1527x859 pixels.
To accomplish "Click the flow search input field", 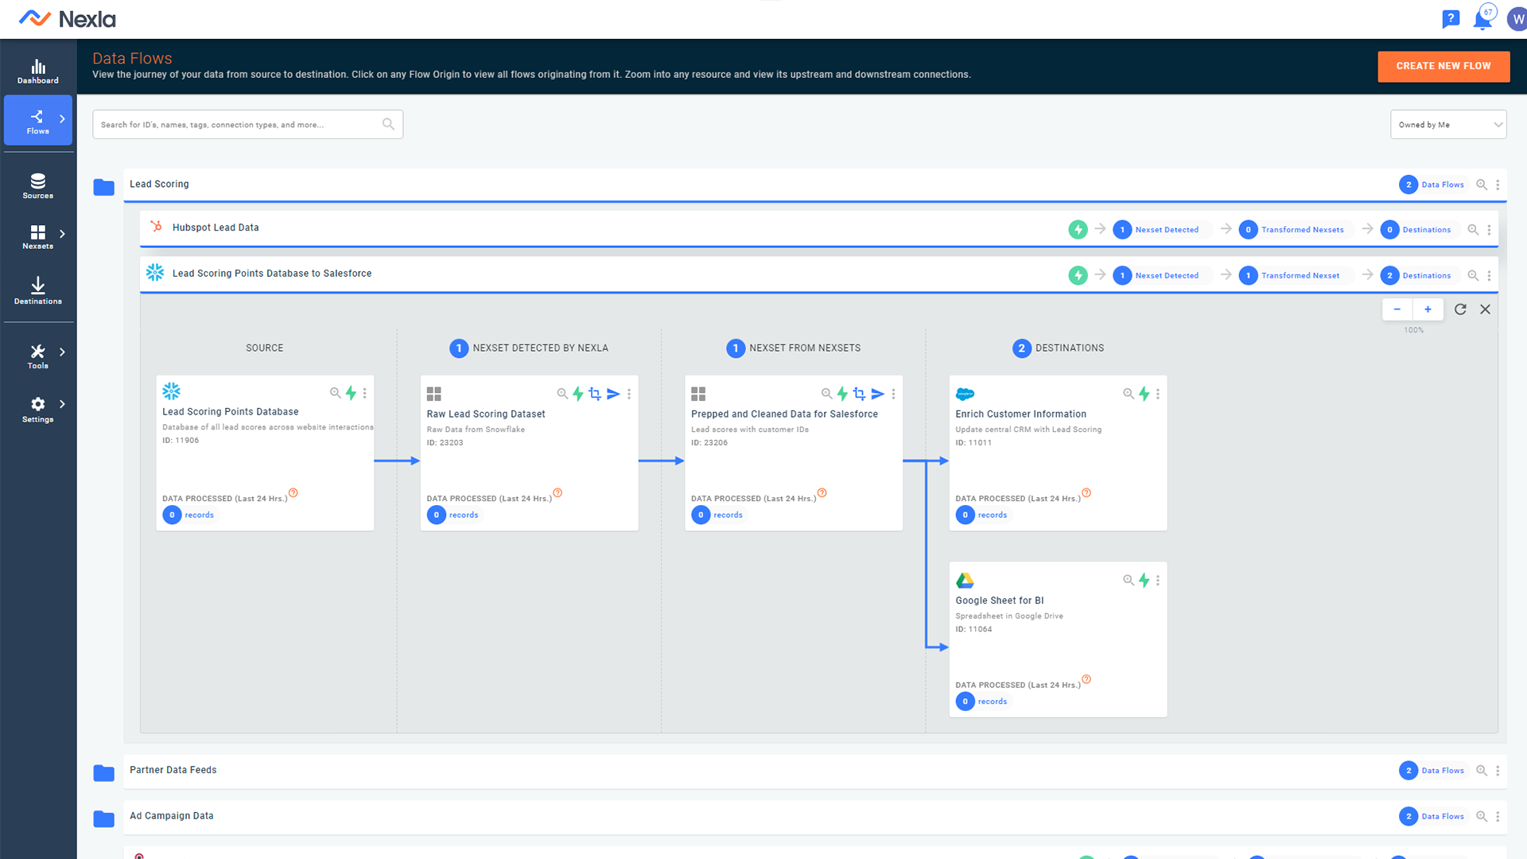I will coord(239,125).
